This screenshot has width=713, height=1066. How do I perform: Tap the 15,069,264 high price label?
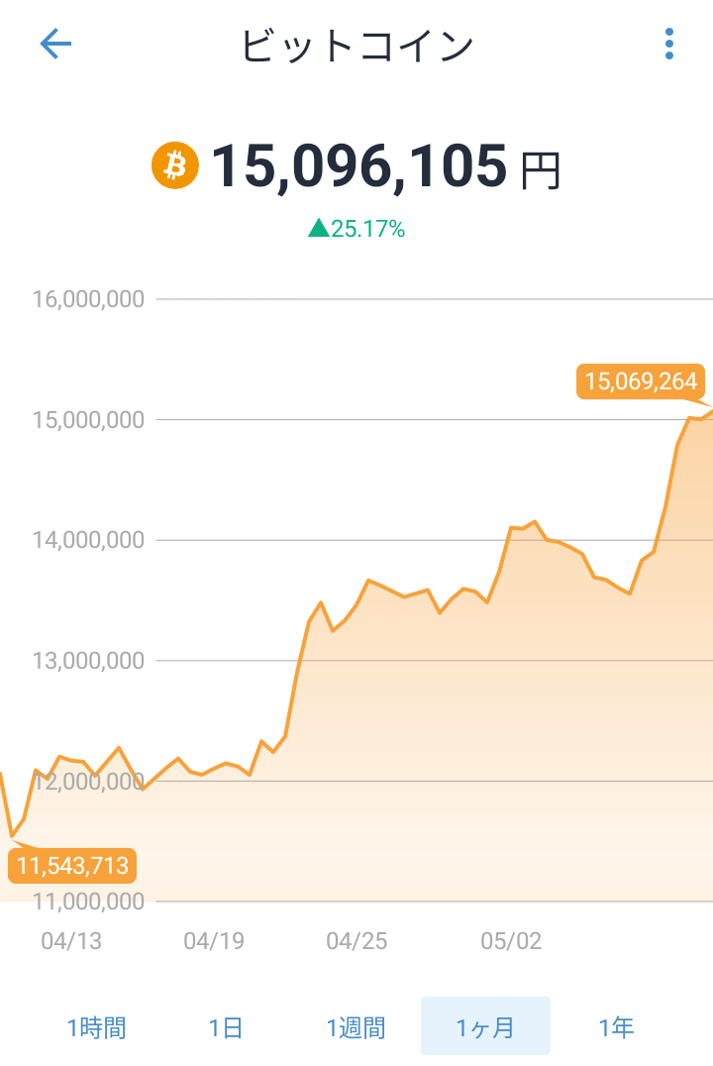641,381
